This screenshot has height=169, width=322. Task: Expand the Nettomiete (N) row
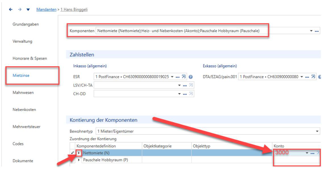(x=79, y=153)
